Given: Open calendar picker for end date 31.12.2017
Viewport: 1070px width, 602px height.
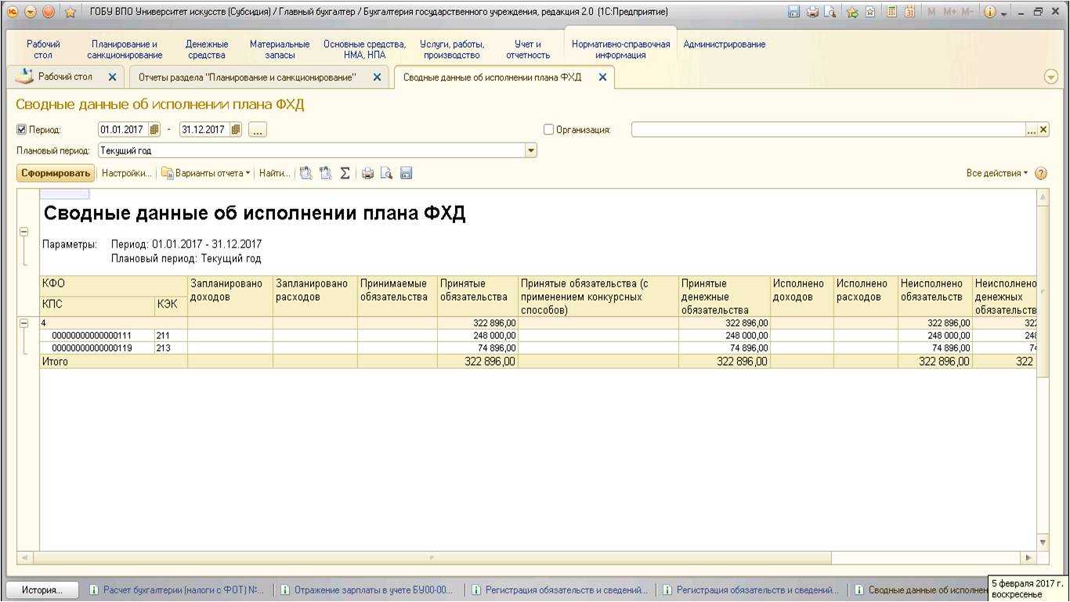Looking at the screenshot, I should pos(236,130).
